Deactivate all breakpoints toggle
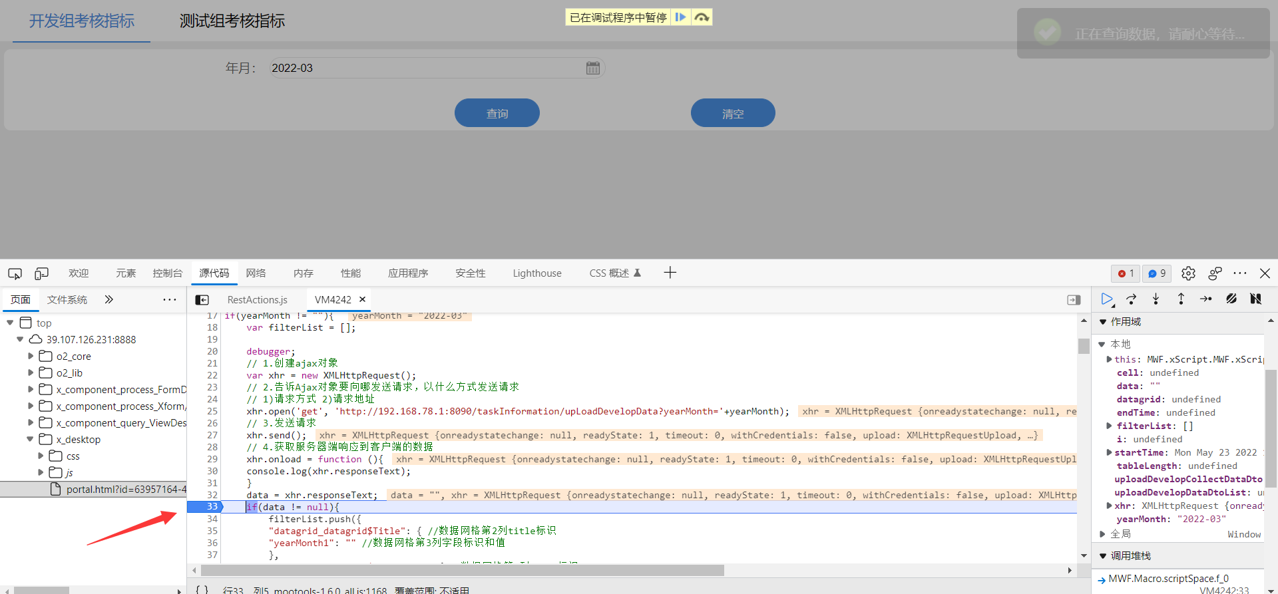 pyautogui.click(x=1231, y=299)
